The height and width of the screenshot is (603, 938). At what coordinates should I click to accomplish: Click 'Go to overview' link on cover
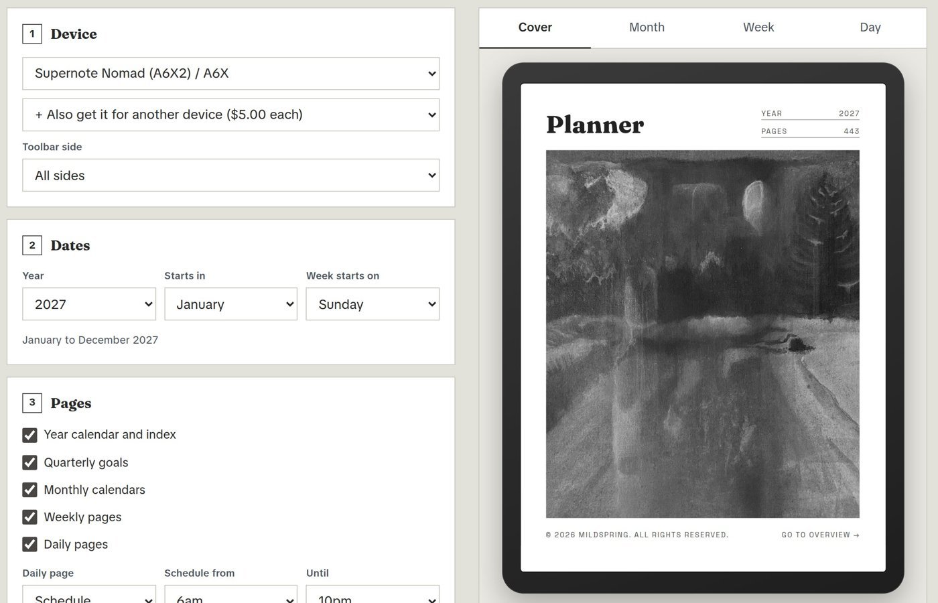pyautogui.click(x=820, y=535)
